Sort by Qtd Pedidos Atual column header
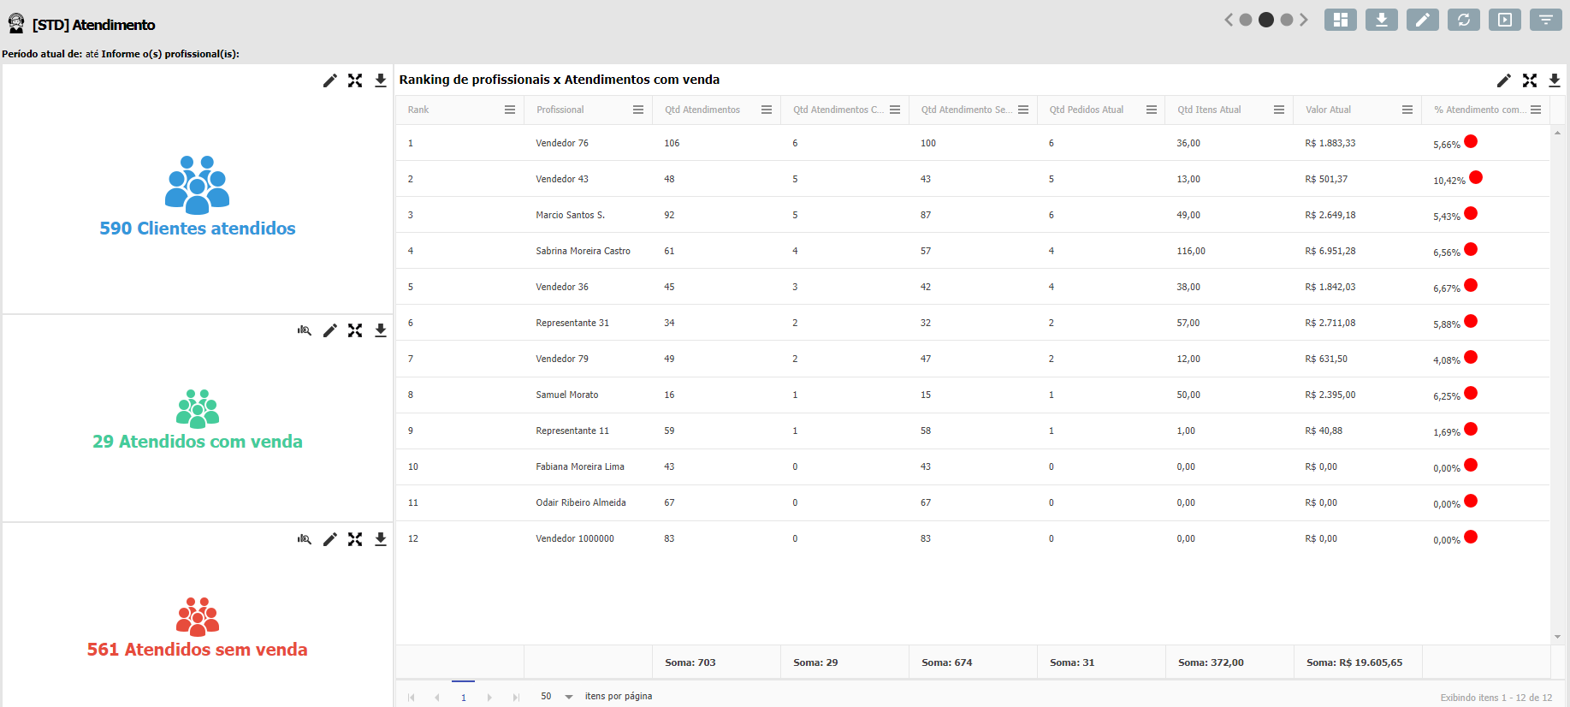Viewport: 1570px width, 707px height. (x=1087, y=110)
